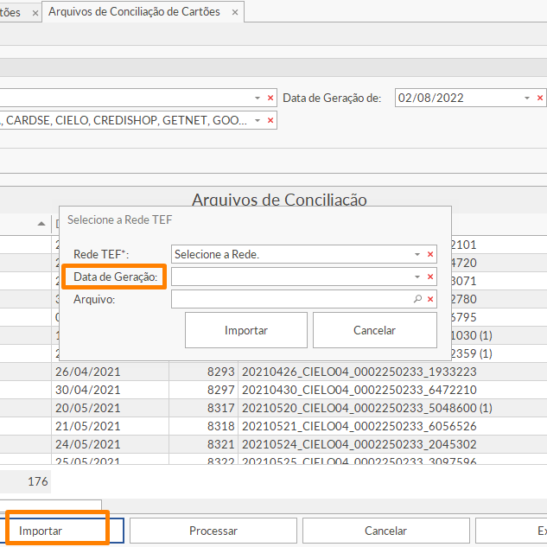The image size is (547, 547).
Task: Expand the CARDSE, CIELO, CREDISHOP networks dropdown
Action: [258, 121]
